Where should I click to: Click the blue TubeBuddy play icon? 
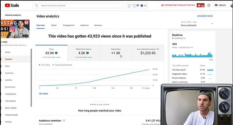(142, 5)
